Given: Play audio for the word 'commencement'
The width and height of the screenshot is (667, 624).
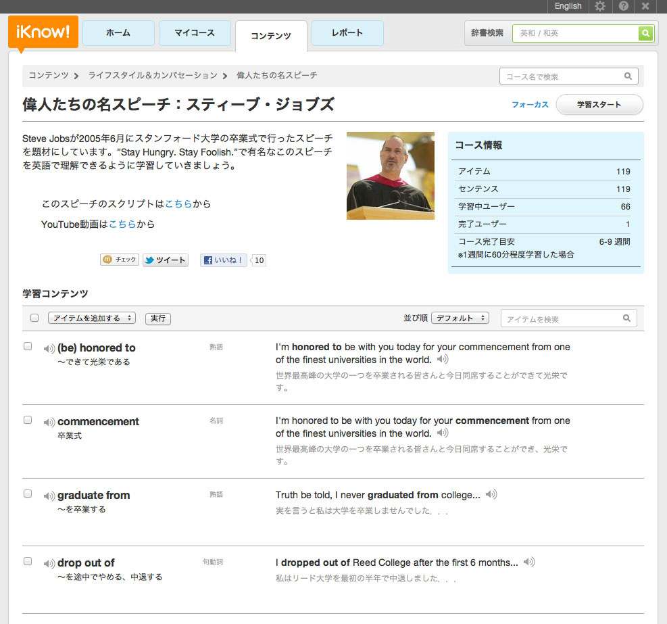Looking at the screenshot, I should coord(49,423).
